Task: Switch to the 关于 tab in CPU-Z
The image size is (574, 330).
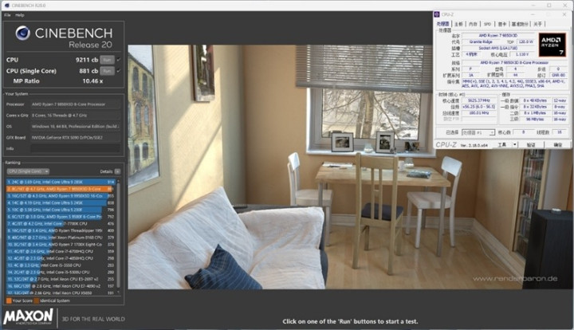Action: 537,24
